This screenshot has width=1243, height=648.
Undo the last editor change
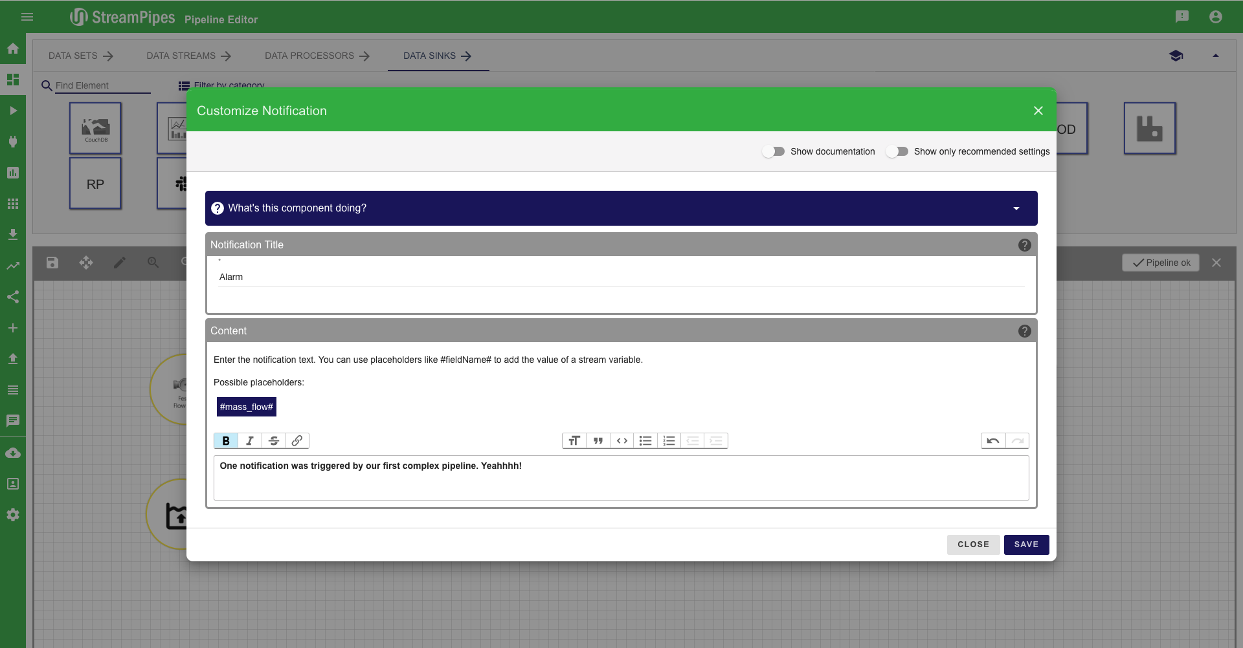(x=993, y=441)
